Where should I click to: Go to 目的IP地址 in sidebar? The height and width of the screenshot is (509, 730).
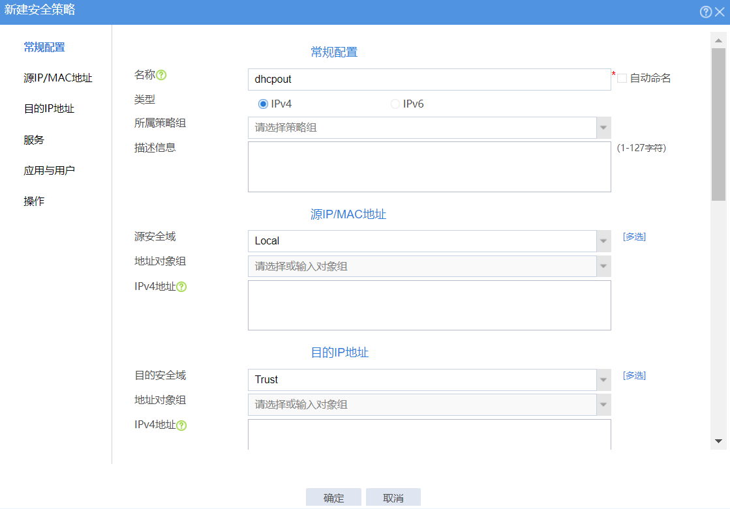[49, 108]
